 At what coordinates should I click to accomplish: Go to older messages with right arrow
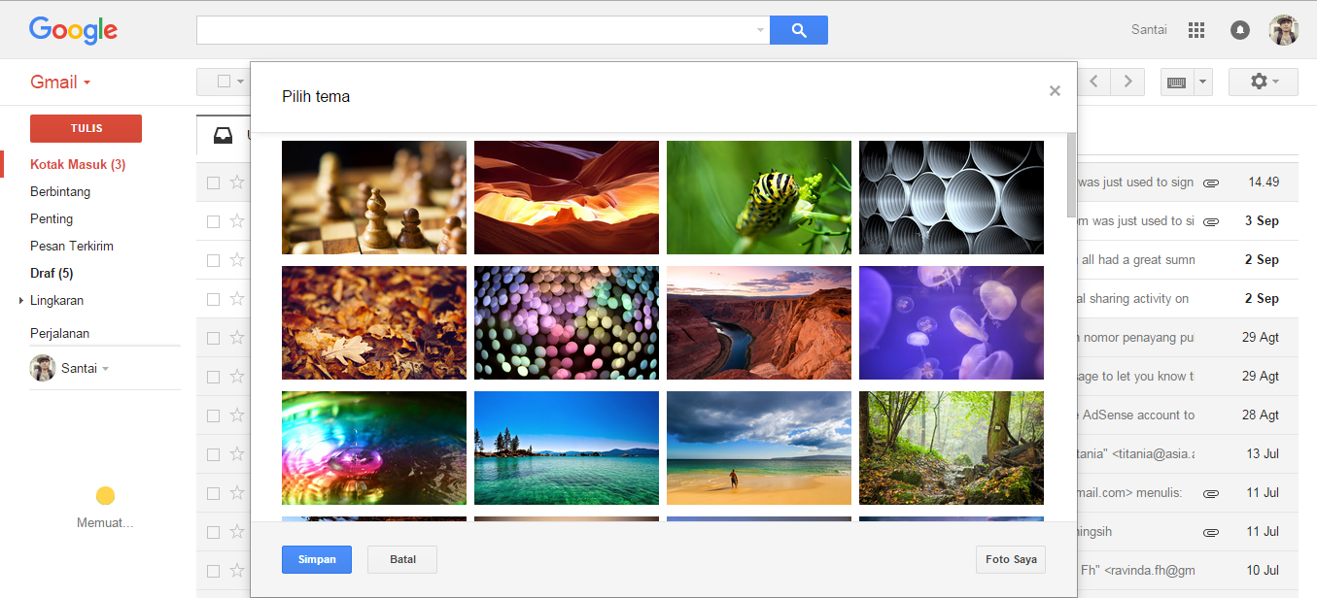(1127, 82)
